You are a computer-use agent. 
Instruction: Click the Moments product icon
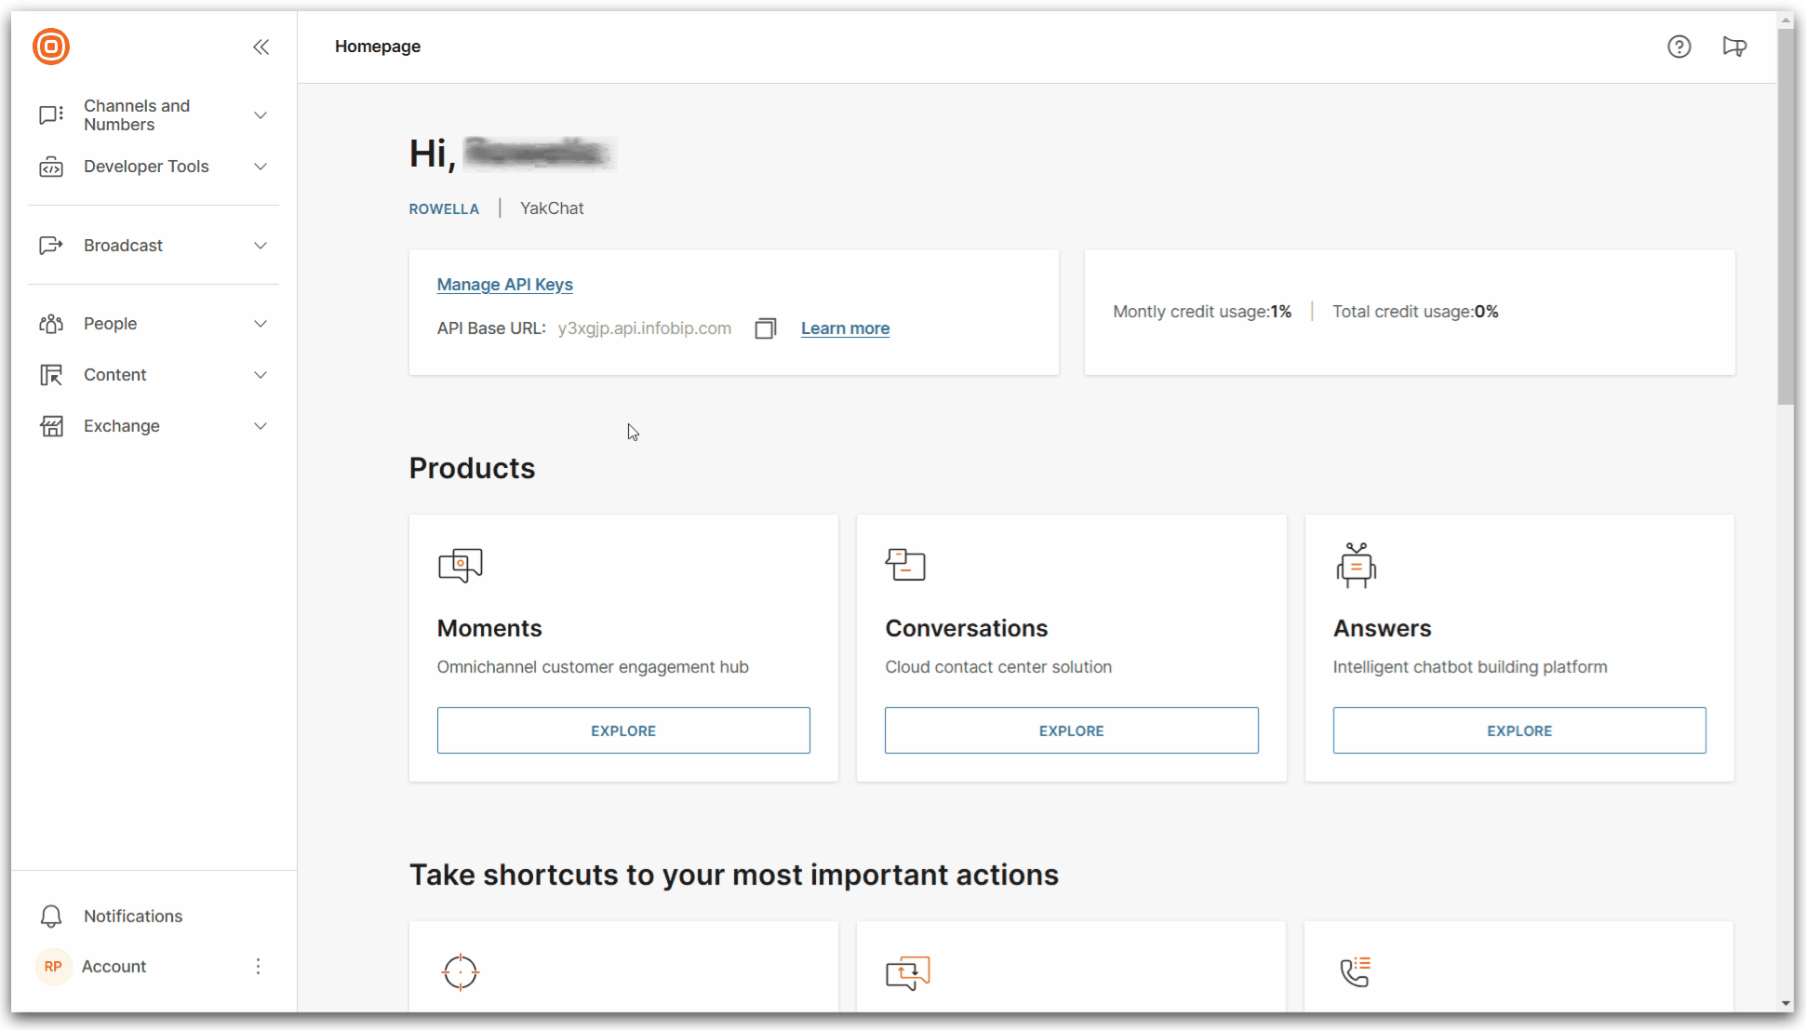[461, 565]
